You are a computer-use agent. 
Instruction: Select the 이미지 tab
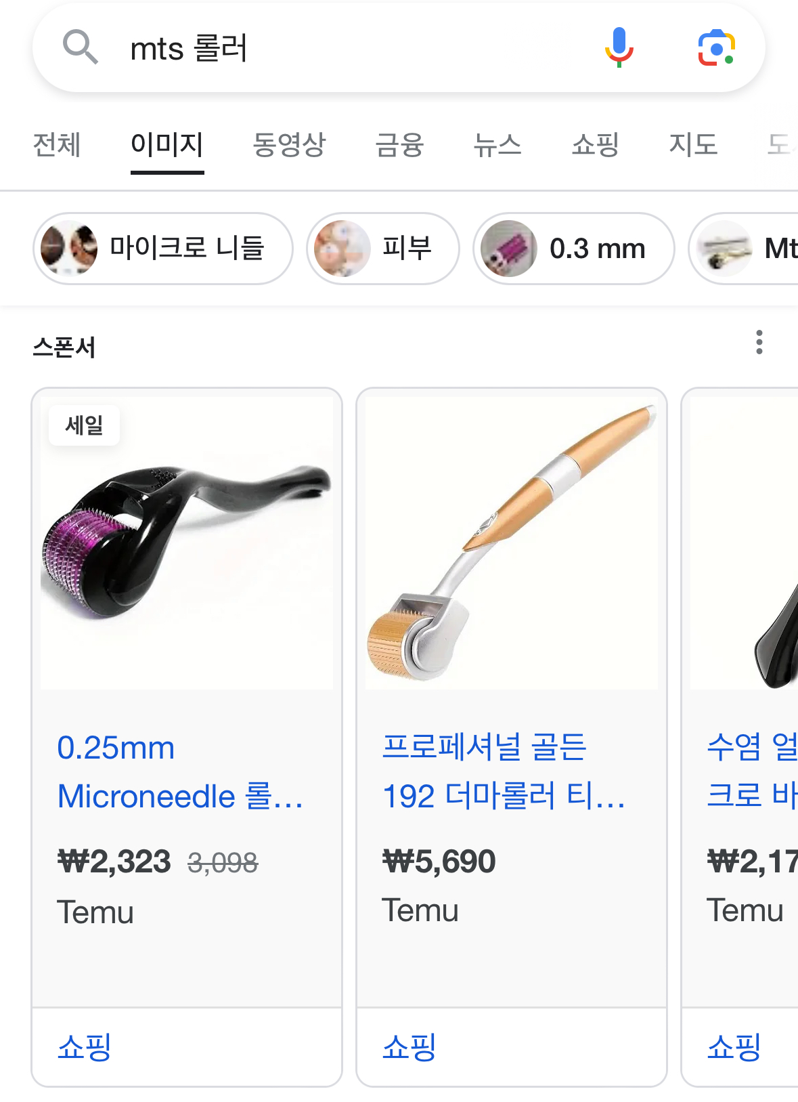pos(167,145)
